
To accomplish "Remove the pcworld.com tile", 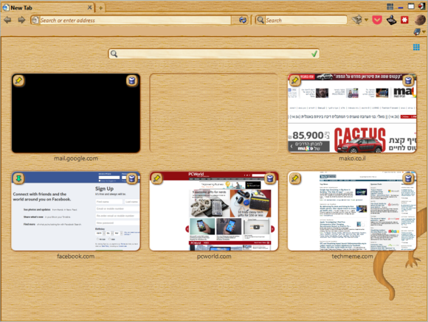I will click(x=270, y=178).
